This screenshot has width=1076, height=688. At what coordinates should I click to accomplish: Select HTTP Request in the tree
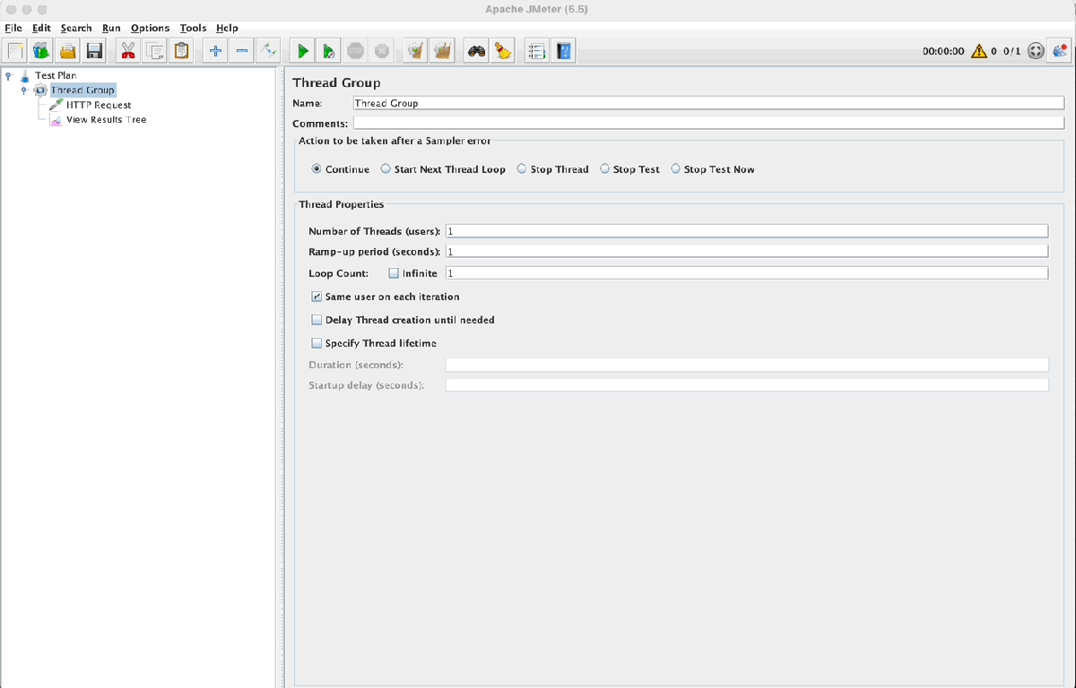99,105
